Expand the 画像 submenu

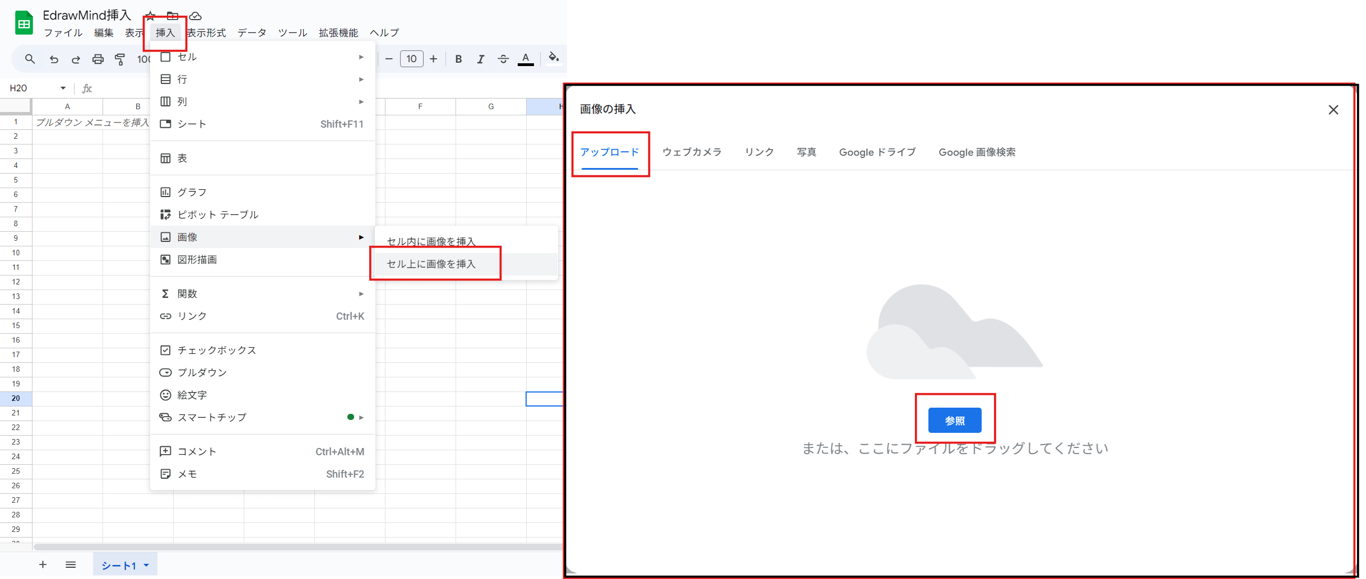[263, 237]
